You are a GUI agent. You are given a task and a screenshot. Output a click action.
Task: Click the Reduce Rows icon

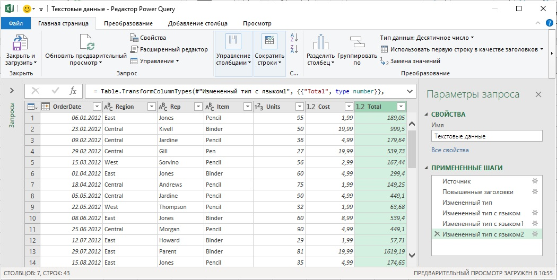click(269, 41)
